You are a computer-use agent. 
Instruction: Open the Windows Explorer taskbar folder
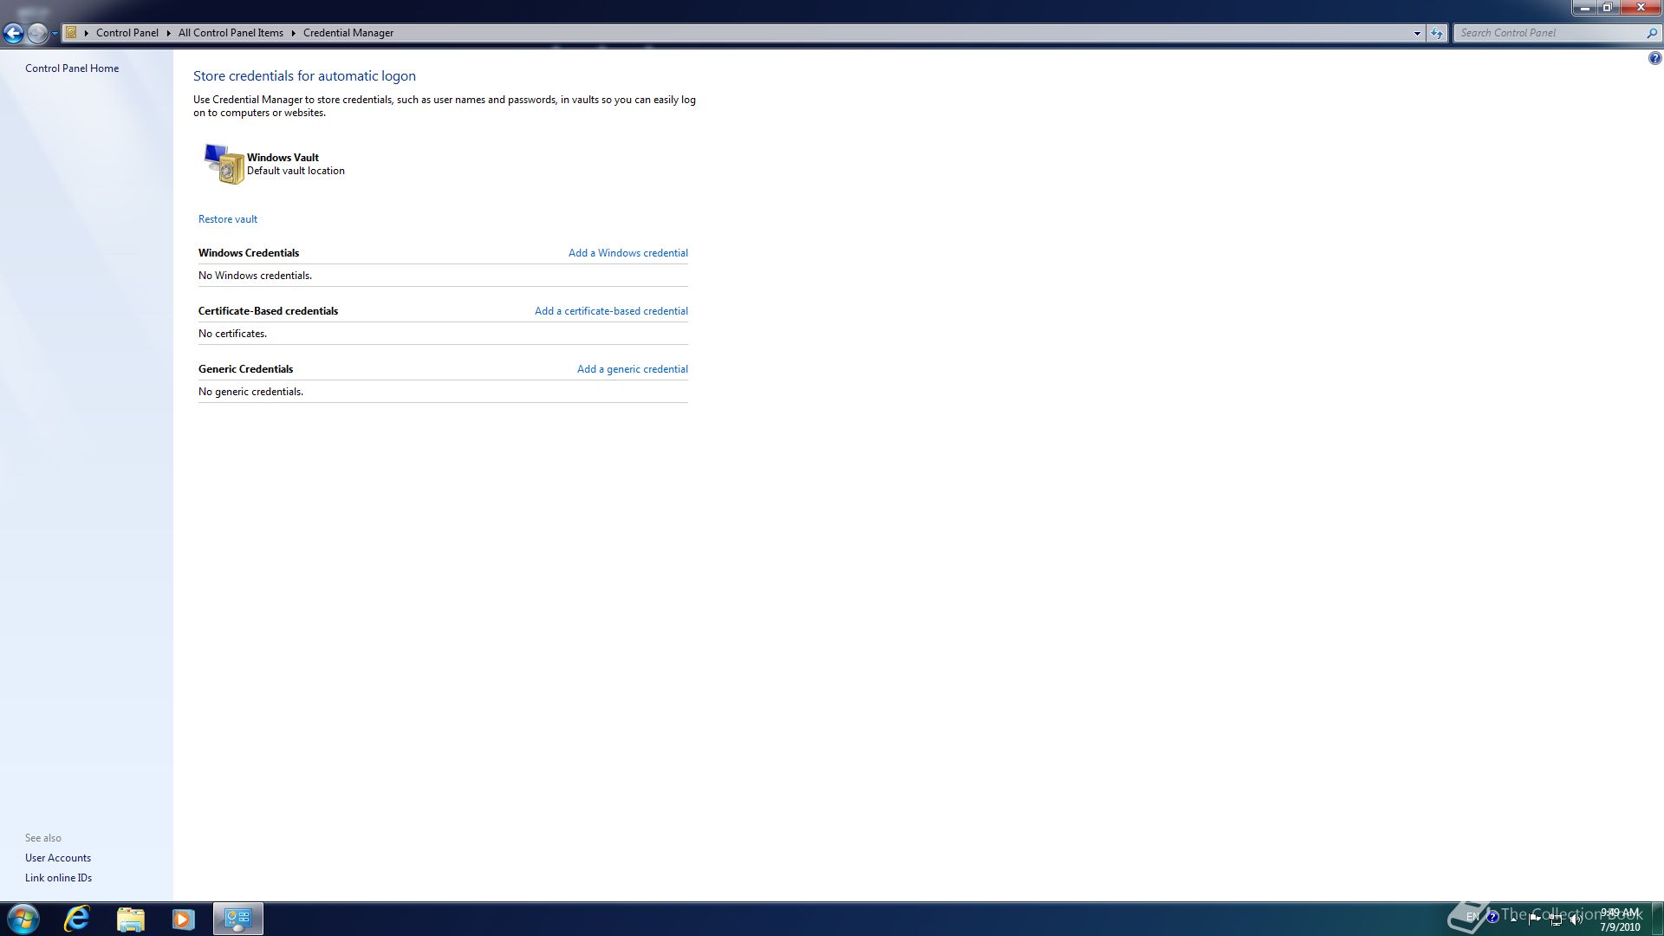[130, 919]
